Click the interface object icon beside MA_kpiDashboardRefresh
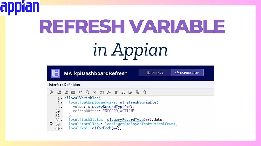The image size is (261, 146). (55, 73)
